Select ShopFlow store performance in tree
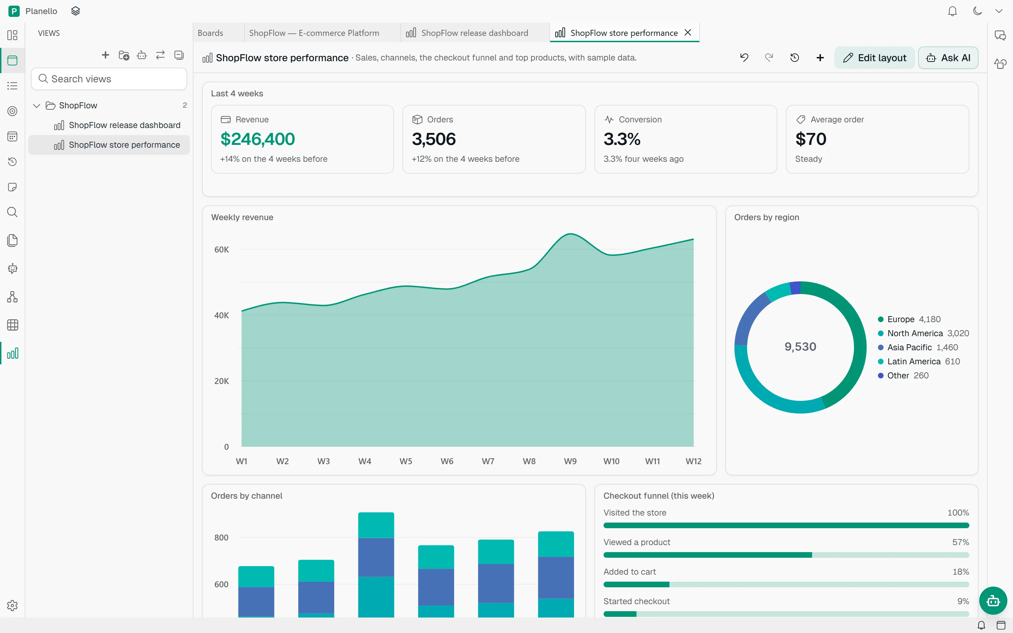 click(x=109, y=145)
